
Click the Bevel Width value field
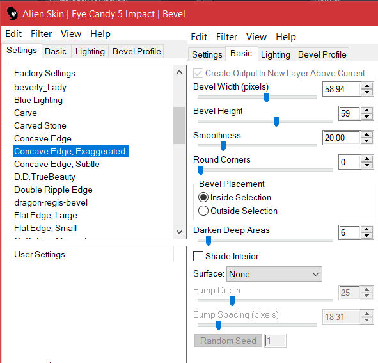pos(342,89)
